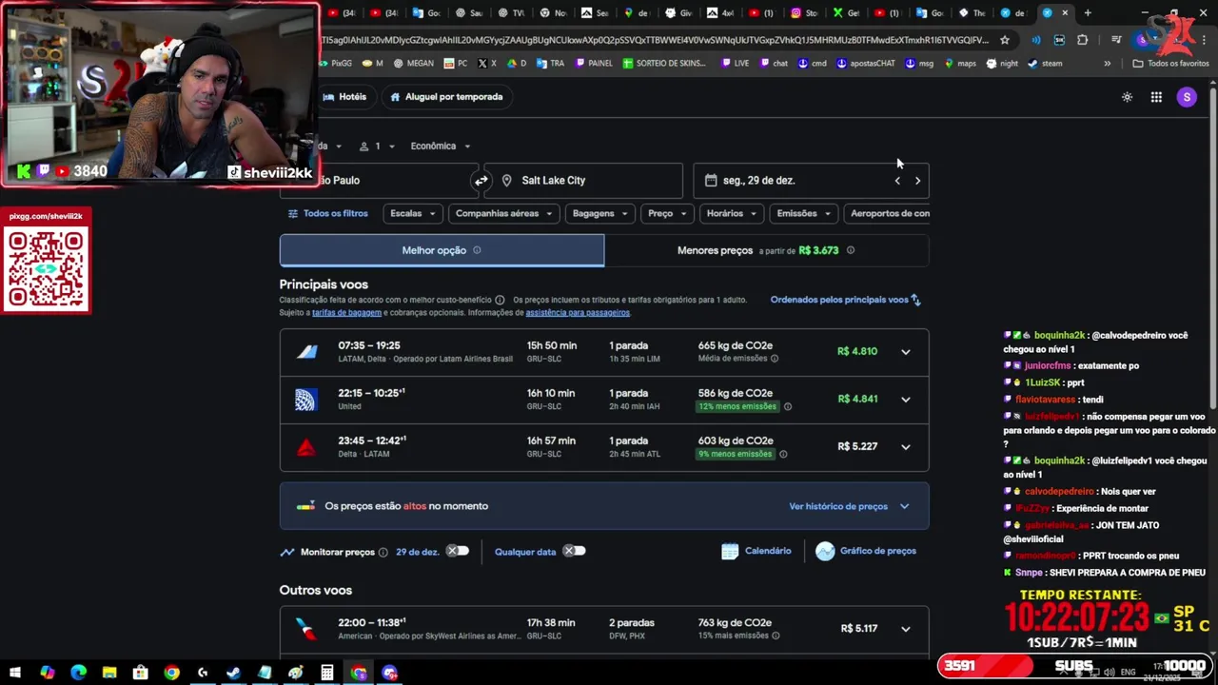Open the PixGG bookmark

tap(334, 64)
